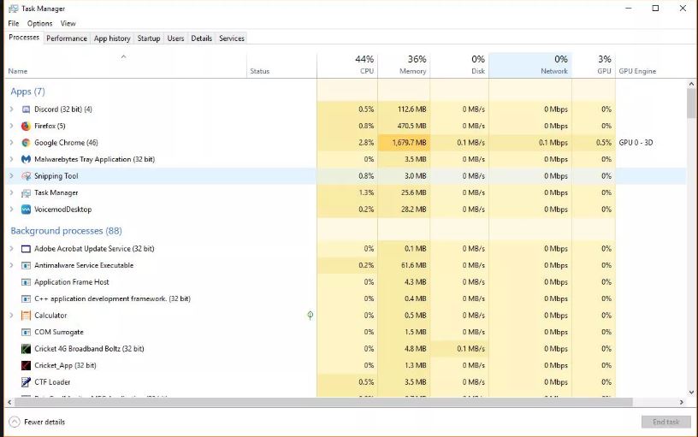
Task: Click the scroll down arrow
Action: tap(691, 393)
